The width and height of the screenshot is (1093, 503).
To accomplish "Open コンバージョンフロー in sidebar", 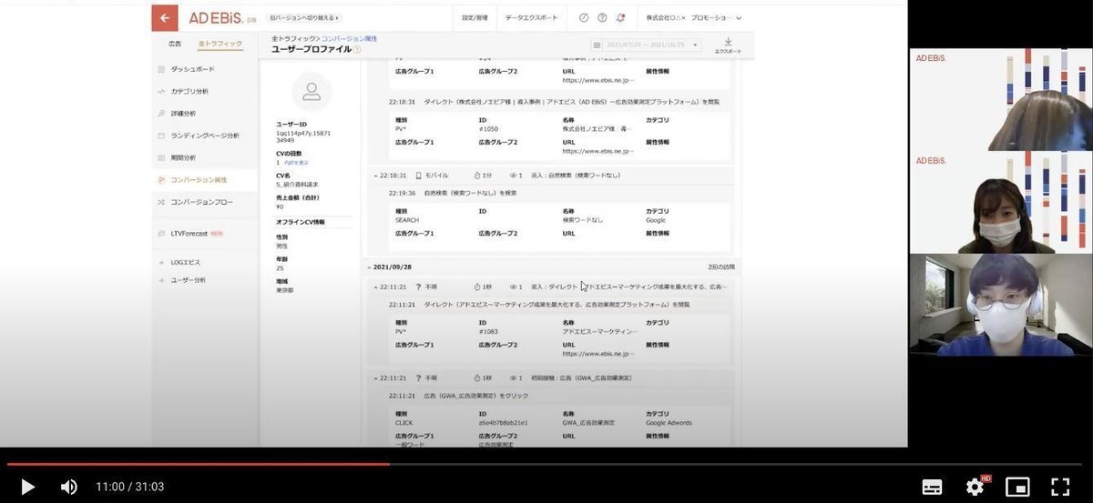I will pos(201,202).
